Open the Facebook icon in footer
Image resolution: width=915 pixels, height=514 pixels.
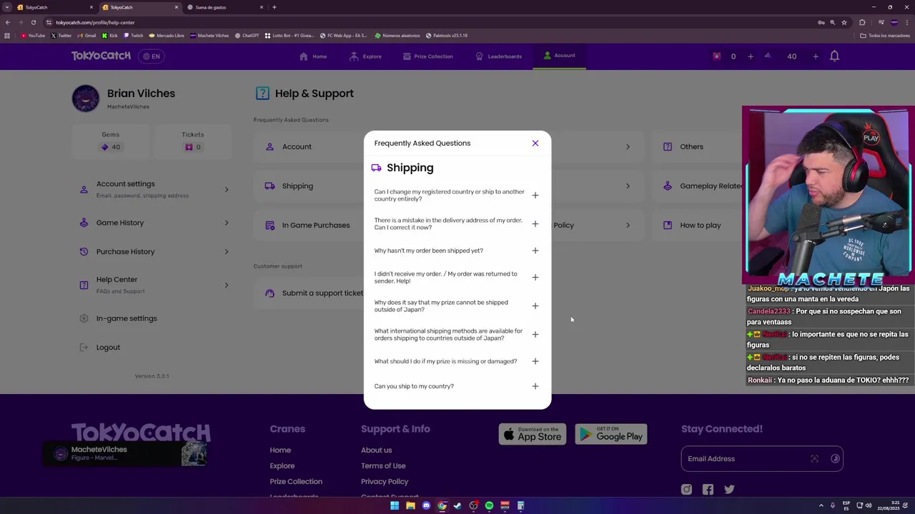pos(708,489)
